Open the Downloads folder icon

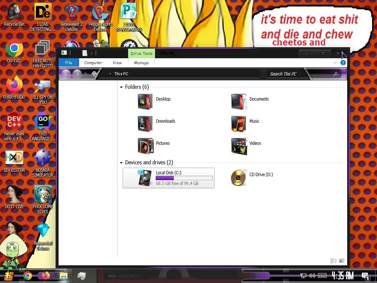[145, 124]
